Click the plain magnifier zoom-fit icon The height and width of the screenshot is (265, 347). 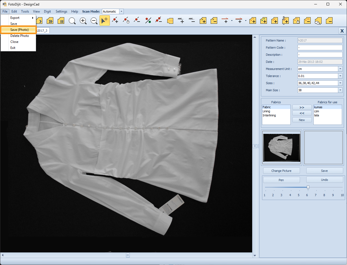pyautogui.click(x=72, y=21)
